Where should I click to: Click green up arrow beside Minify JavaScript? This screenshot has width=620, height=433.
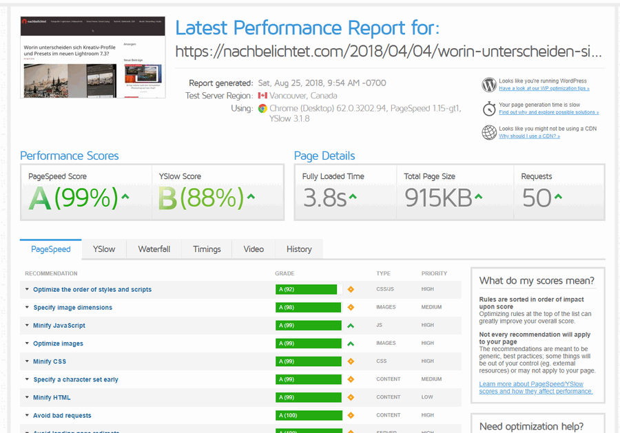click(x=351, y=326)
